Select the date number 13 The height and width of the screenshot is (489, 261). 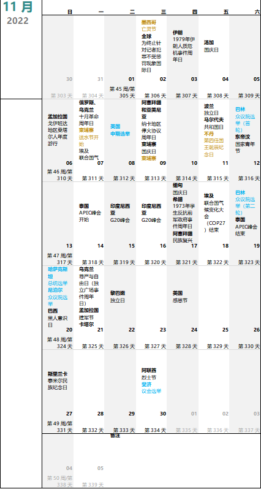click(69, 246)
